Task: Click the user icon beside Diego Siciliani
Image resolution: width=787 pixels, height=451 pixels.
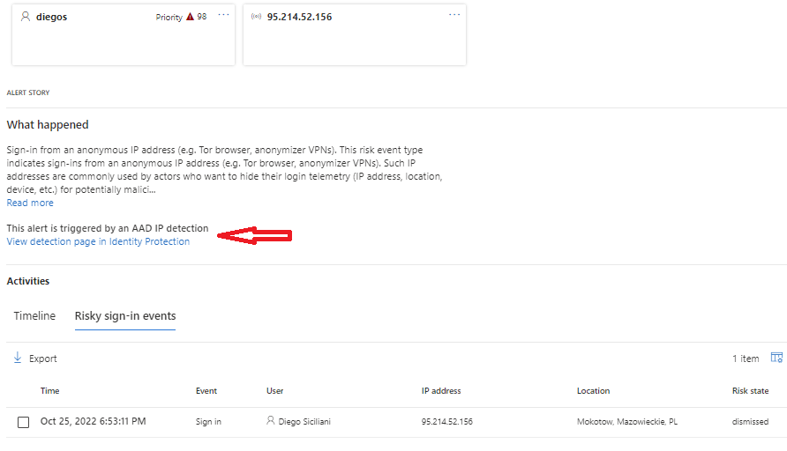Action: tap(271, 421)
